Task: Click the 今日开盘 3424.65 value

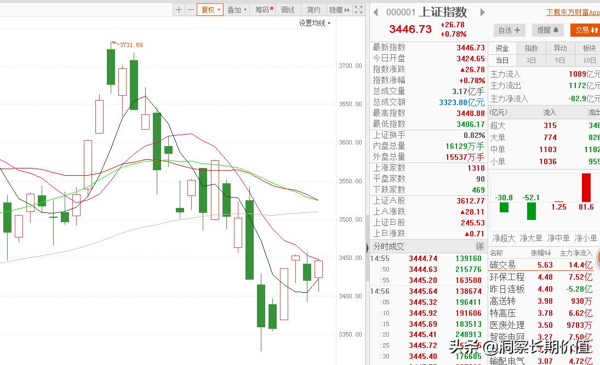Action: 470,59
